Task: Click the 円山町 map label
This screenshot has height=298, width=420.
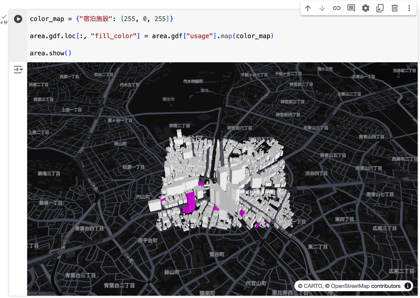Action: point(143,197)
